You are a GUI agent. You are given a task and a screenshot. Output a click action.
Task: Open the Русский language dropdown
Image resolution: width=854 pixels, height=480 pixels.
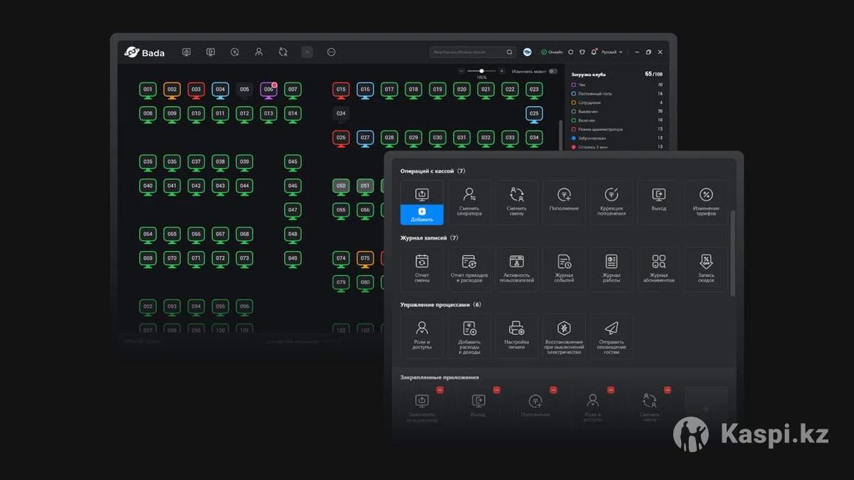pyautogui.click(x=611, y=52)
